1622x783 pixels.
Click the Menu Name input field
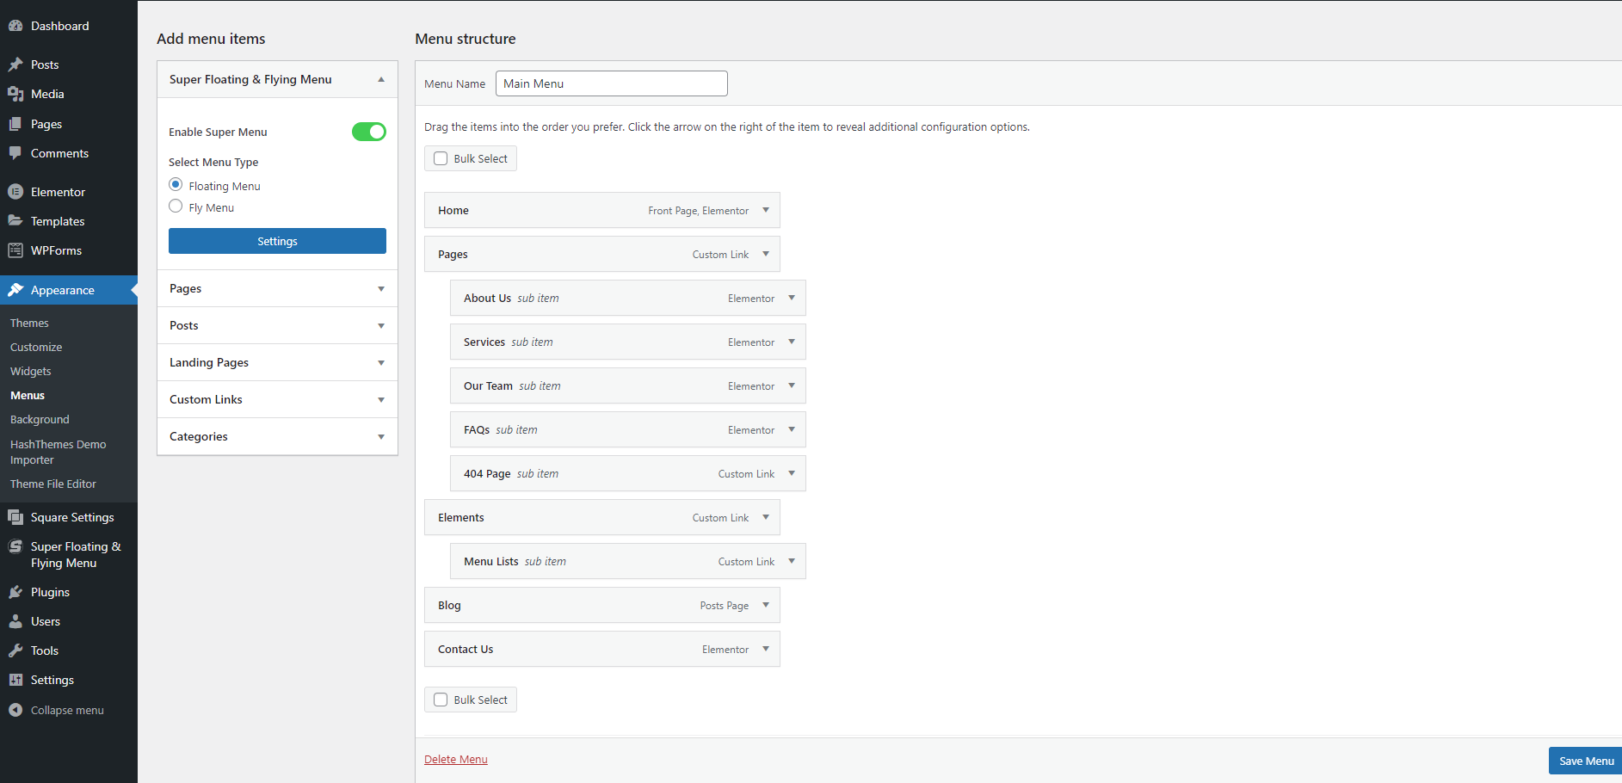612,83
